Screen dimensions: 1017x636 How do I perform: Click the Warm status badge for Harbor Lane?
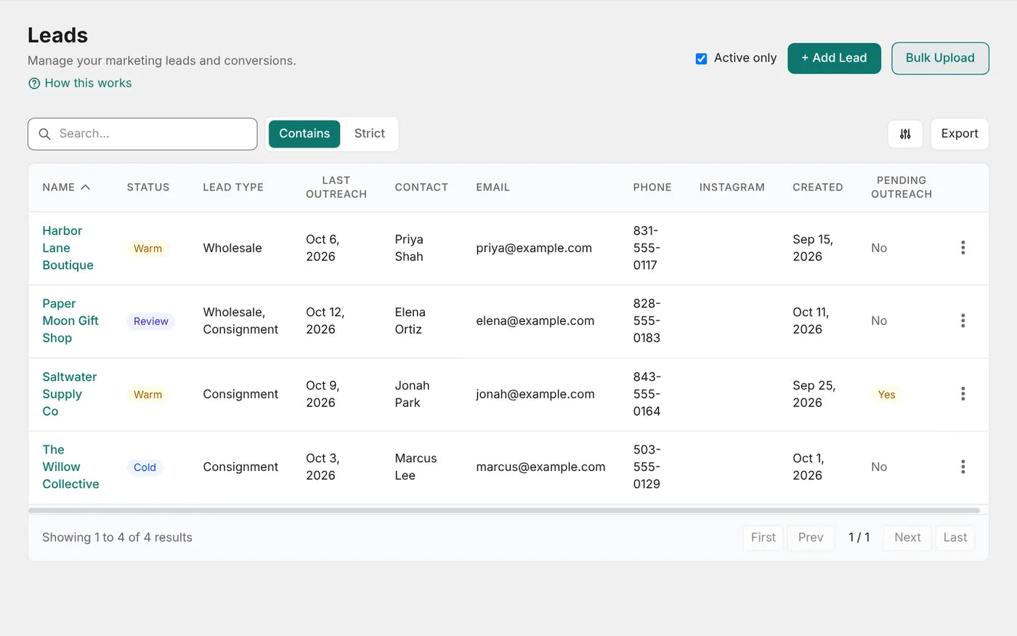147,249
